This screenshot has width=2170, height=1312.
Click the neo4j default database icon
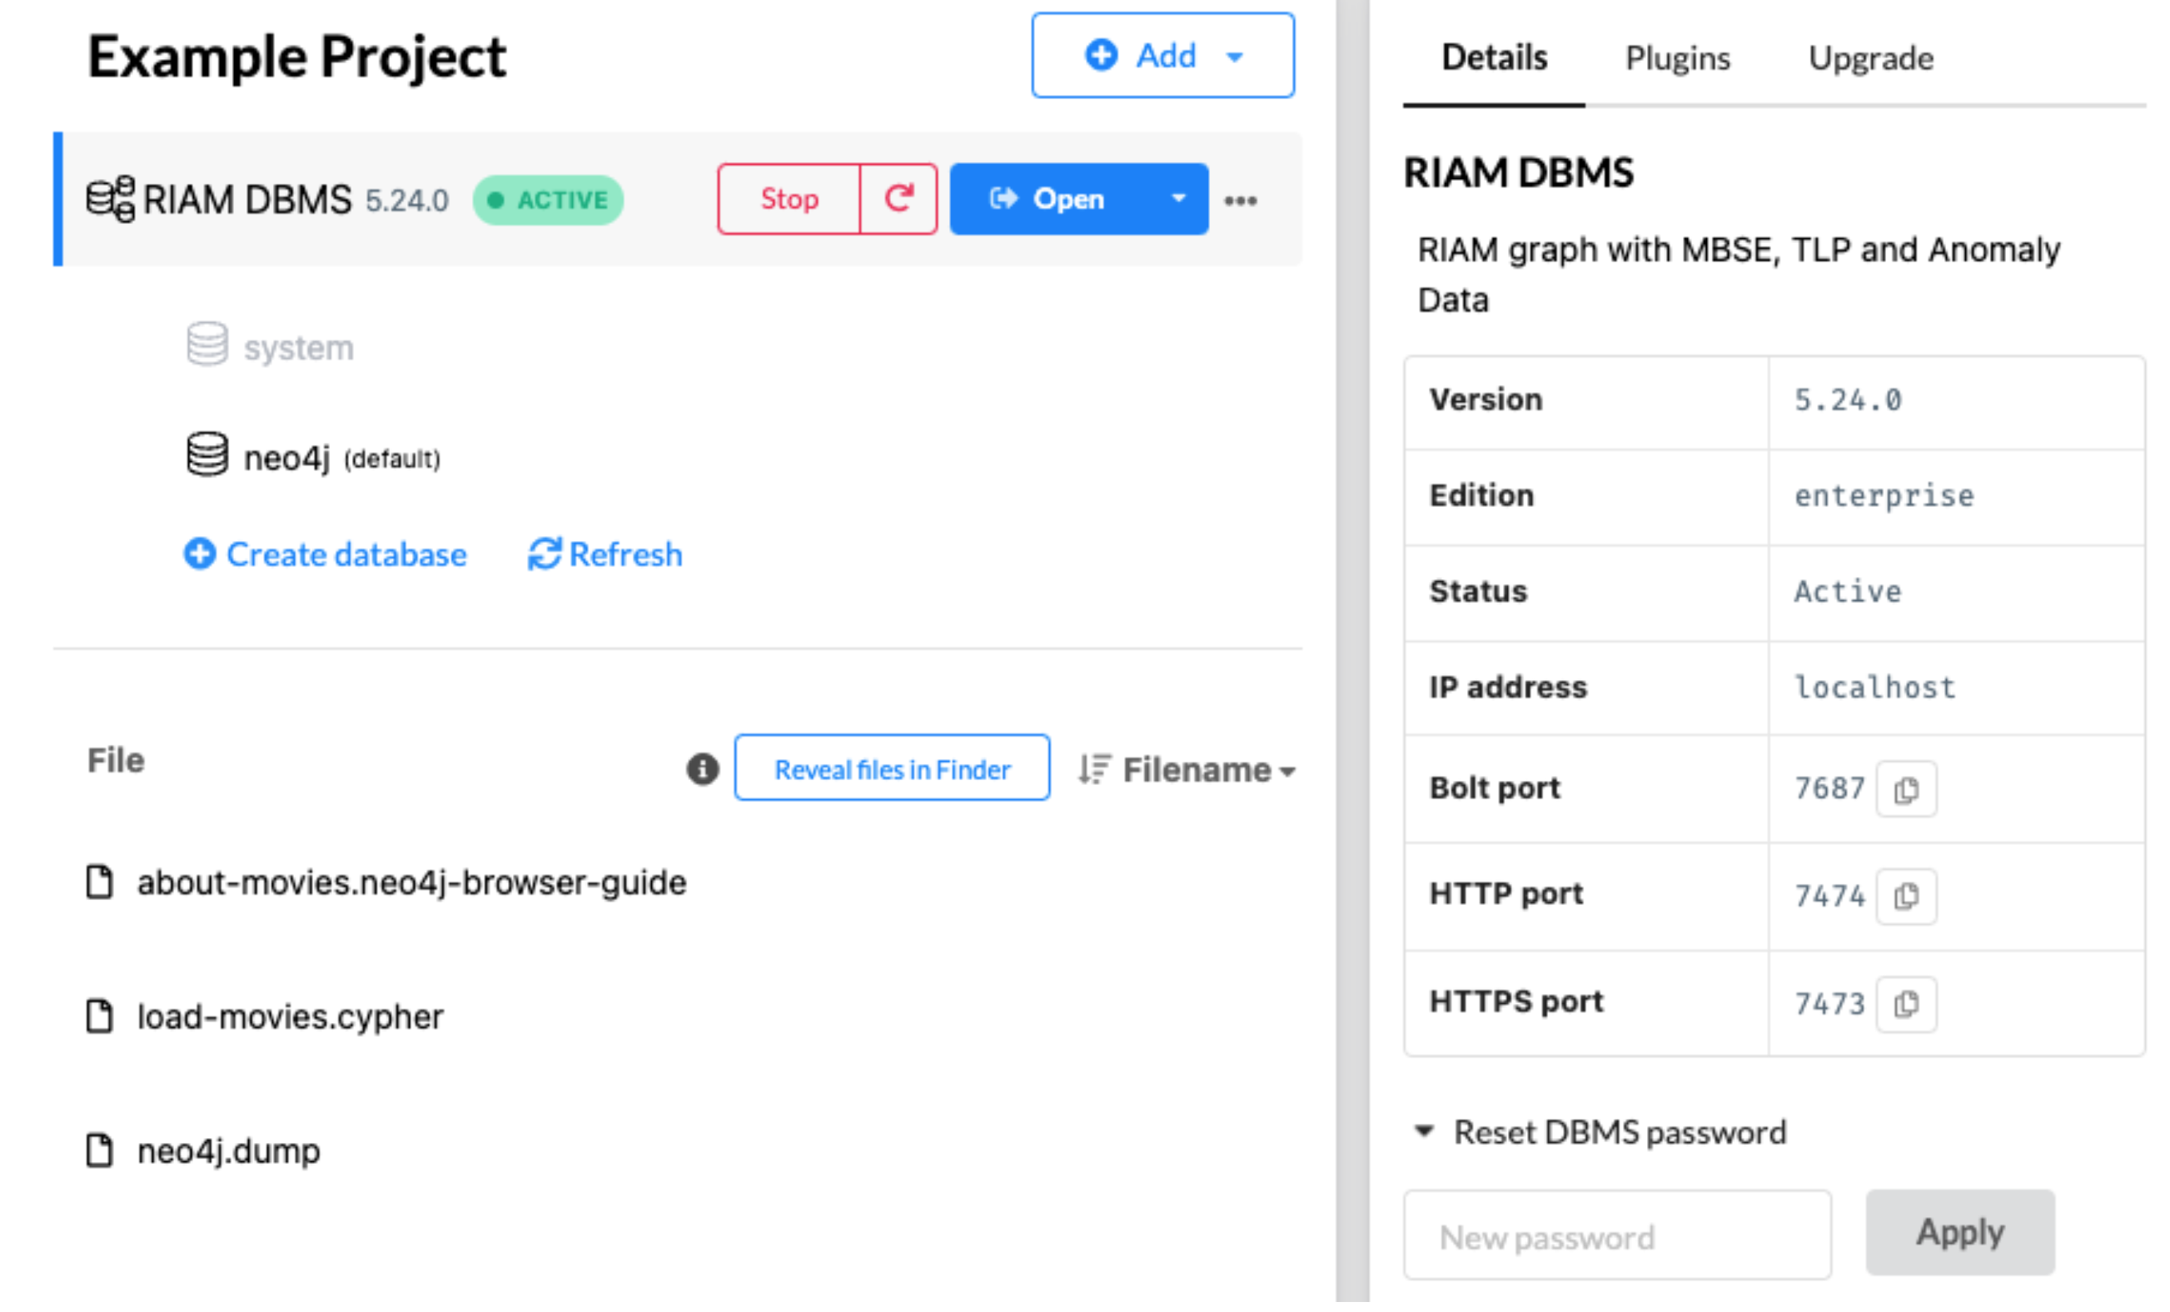pyautogui.click(x=207, y=455)
